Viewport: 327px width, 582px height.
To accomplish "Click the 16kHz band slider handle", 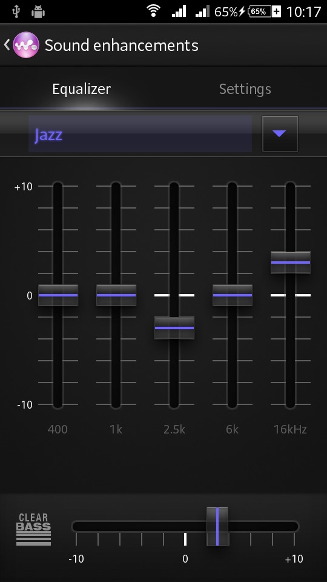I will click(291, 263).
